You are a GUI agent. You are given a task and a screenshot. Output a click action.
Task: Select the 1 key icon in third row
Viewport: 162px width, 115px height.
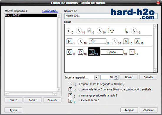(132, 52)
